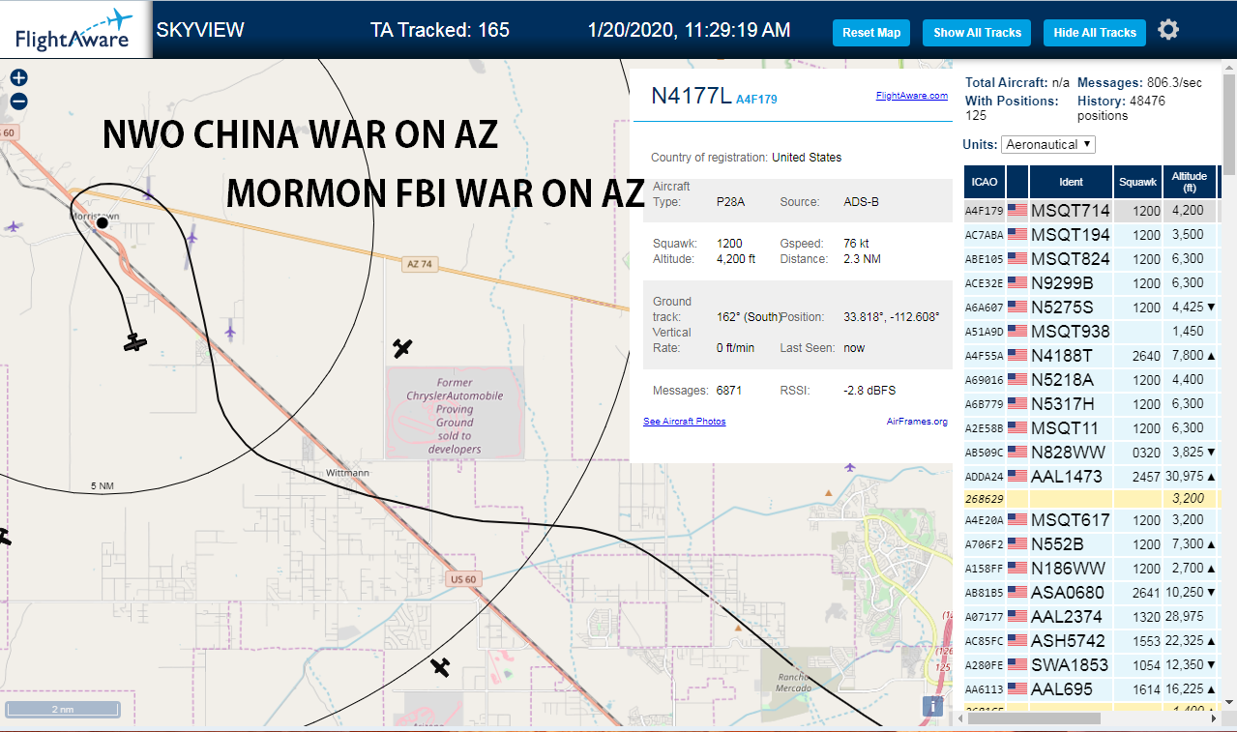Sort table by Altitude (ft) column header
Viewport: 1237px width, 732px height.
[1190, 182]
